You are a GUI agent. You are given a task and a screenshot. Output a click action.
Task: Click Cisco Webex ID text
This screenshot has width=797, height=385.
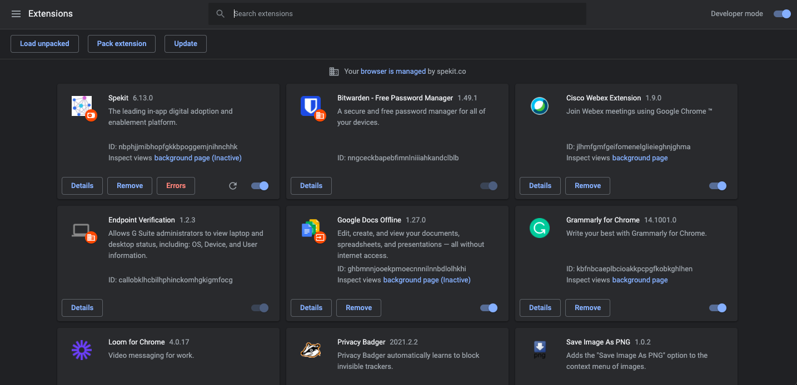coord(628,147)
